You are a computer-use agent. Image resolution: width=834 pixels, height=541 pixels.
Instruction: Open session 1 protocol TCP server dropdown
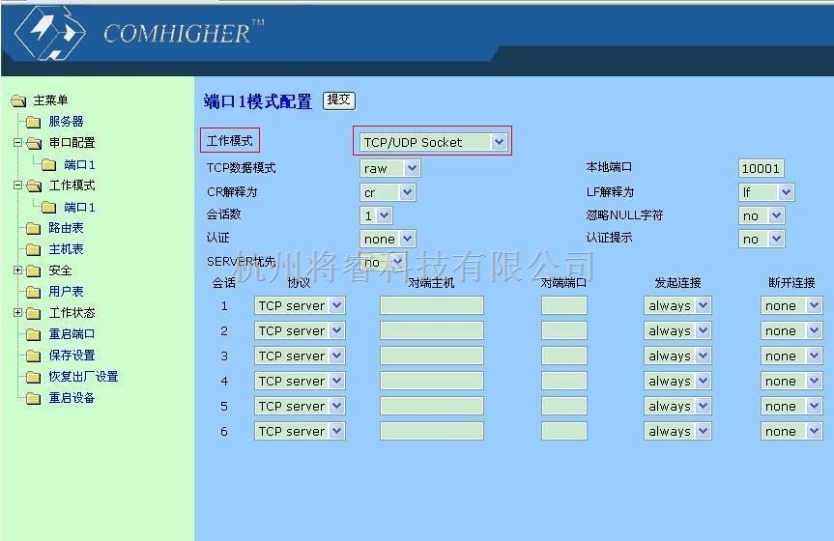pos(300,305)
